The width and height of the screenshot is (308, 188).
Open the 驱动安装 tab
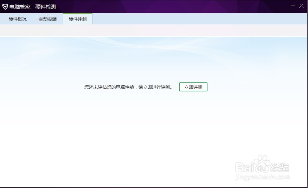48,19
